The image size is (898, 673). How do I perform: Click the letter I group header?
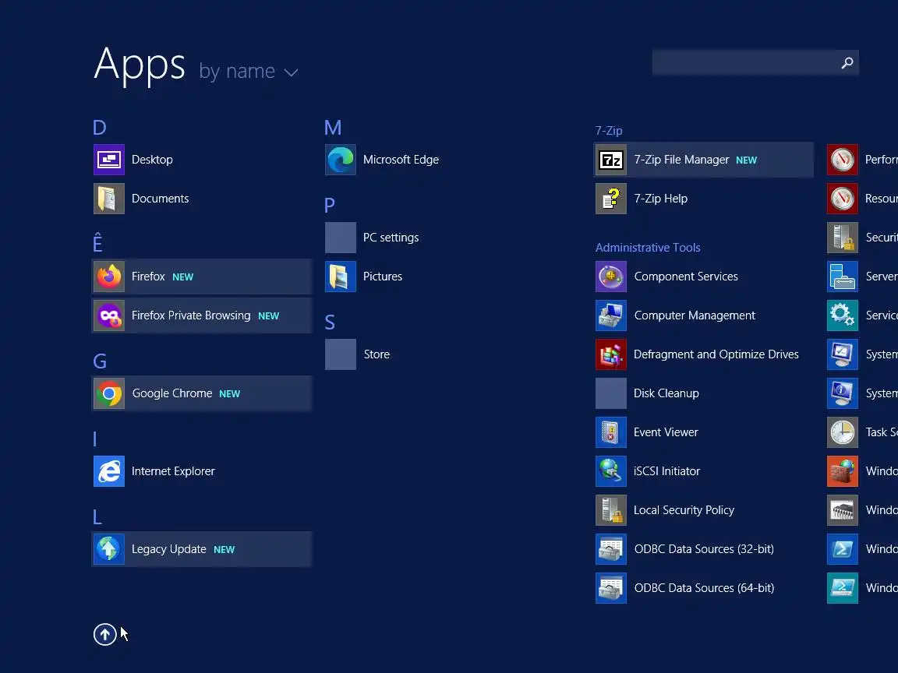(94, 439)
